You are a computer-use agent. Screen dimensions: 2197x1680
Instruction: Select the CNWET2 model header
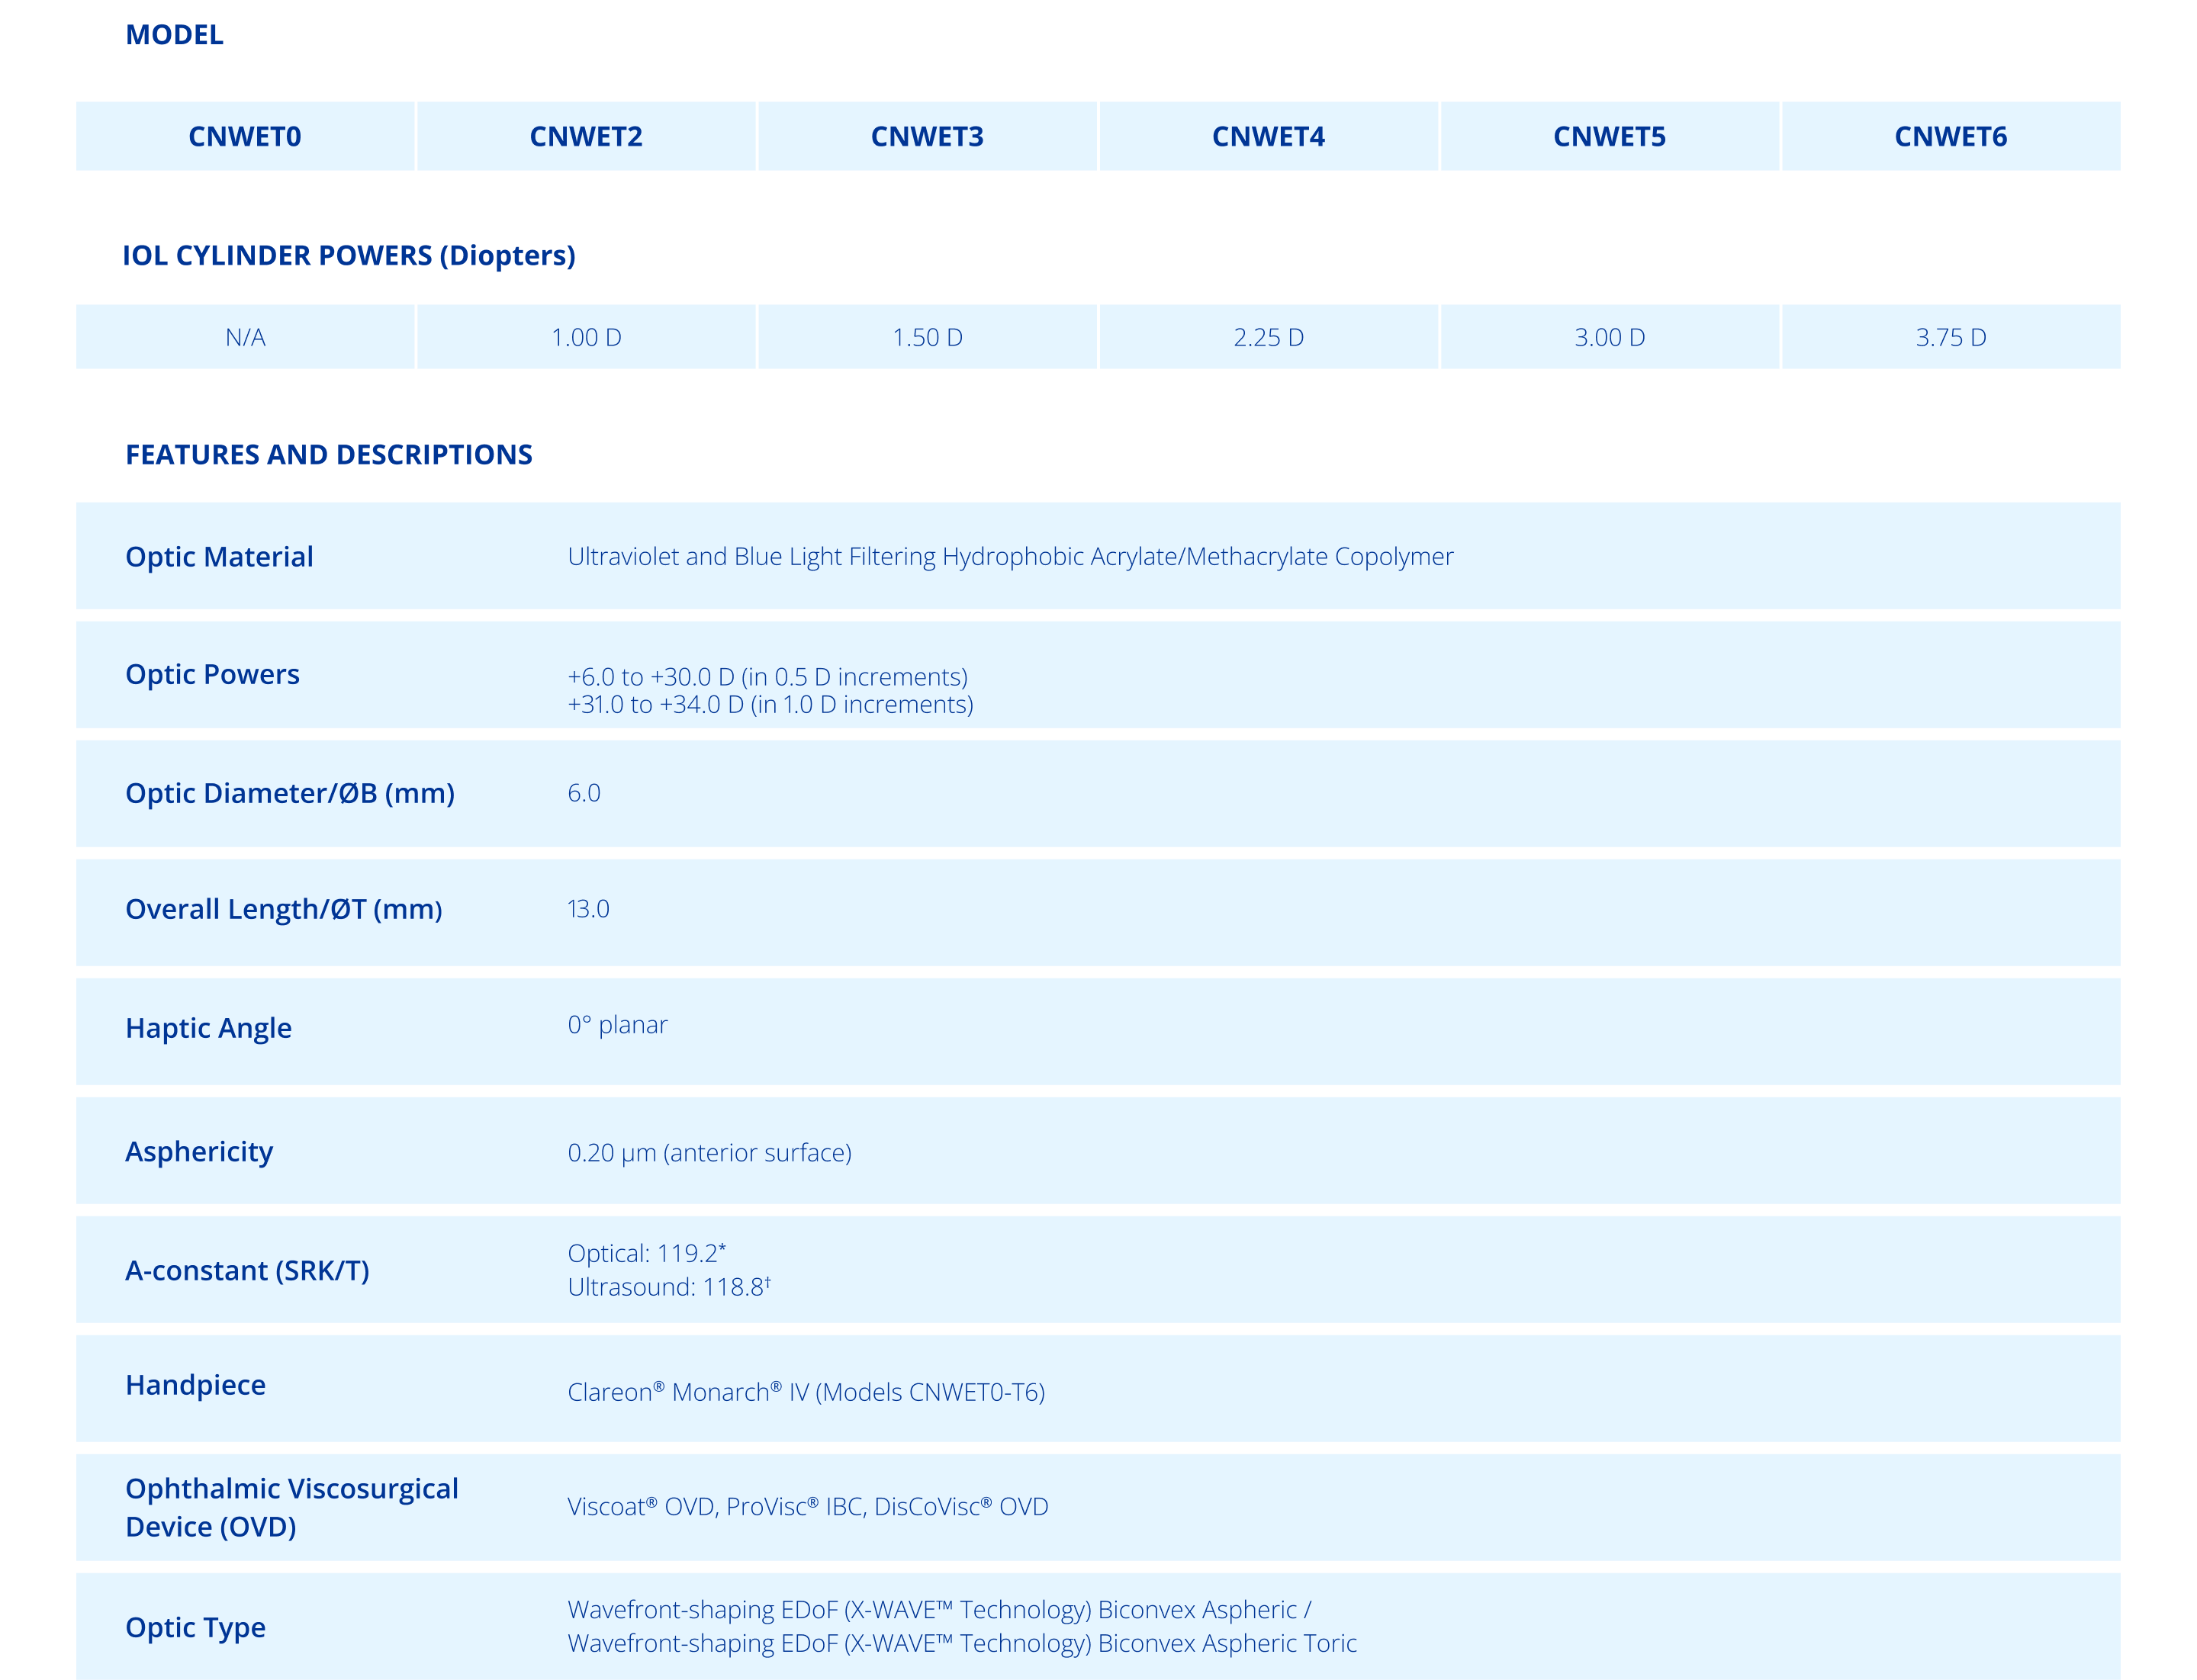[587, 136]
